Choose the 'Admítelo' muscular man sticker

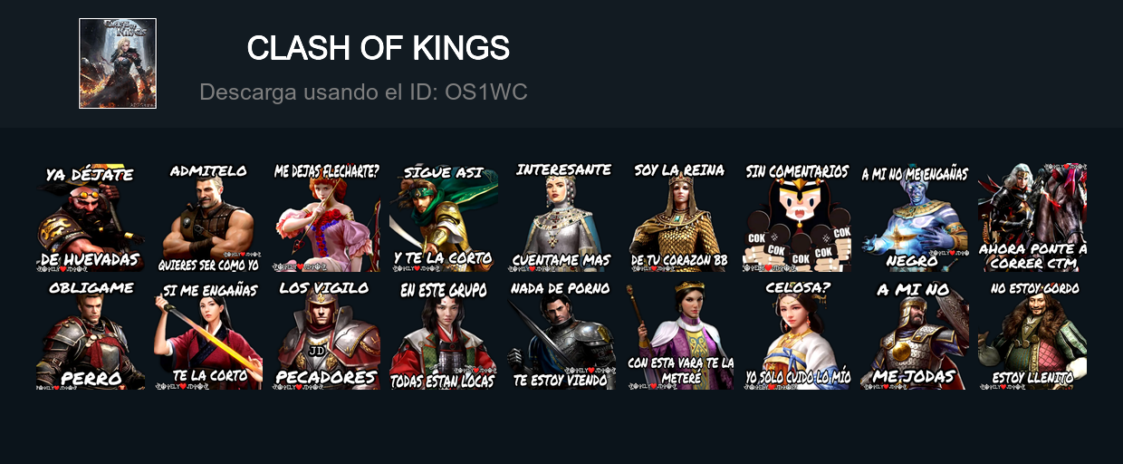[208, 217]
